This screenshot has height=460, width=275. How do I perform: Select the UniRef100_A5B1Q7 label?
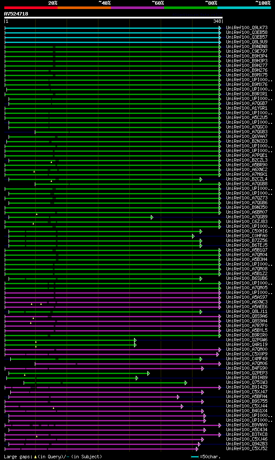click(247, 250)
